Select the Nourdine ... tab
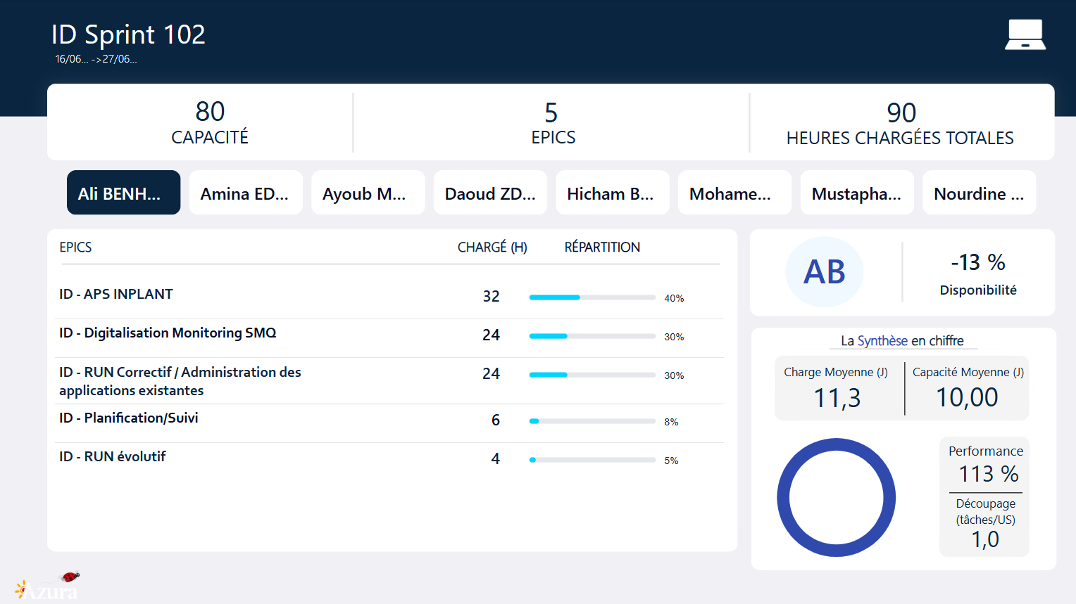This screenshot has height=604, width=1076. [979, 193]
